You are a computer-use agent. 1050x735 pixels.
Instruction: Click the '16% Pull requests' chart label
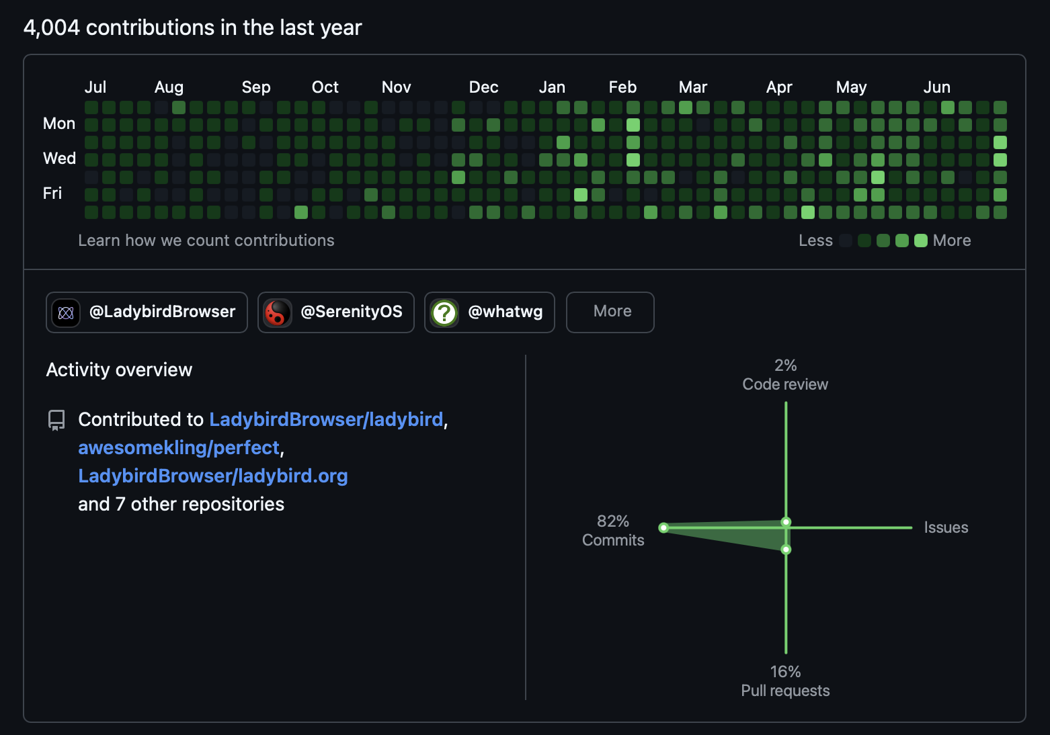pyautogui.click(x=785, y=681)
